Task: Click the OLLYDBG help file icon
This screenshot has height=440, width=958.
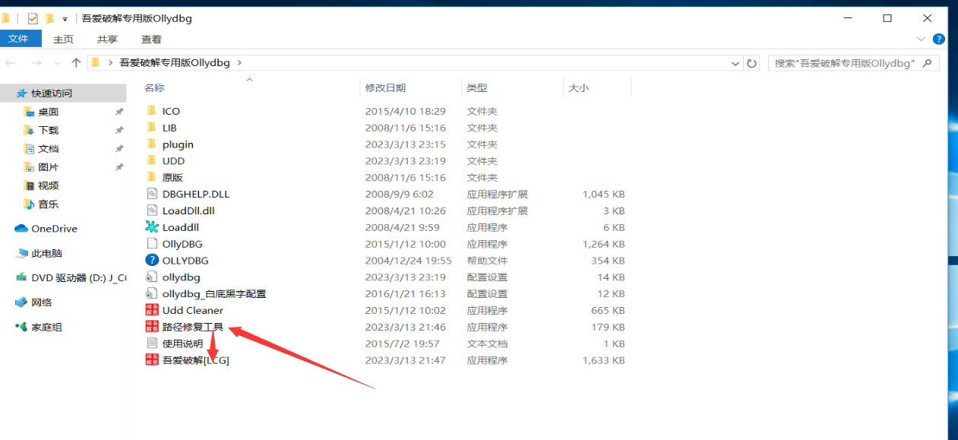Action: 151,261
